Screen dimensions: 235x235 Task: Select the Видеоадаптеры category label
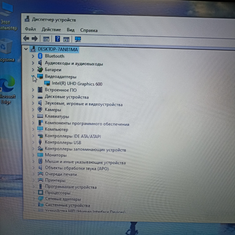(x=61, y=77)
